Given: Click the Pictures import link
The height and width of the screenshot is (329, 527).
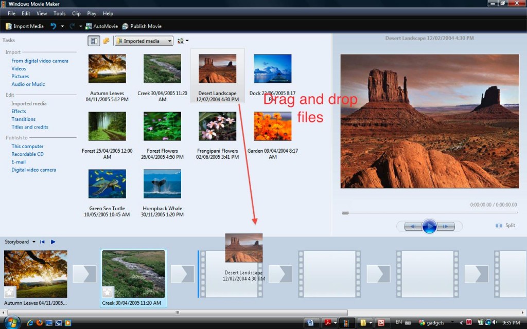Looking at the screenshot, I should (x=20, y=76).
